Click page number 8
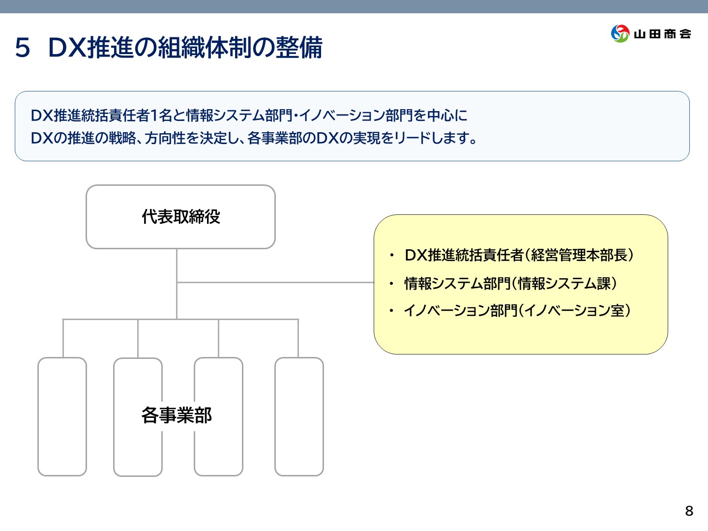Viewport: 708px width, 531px height. click(x=689, y=511)
